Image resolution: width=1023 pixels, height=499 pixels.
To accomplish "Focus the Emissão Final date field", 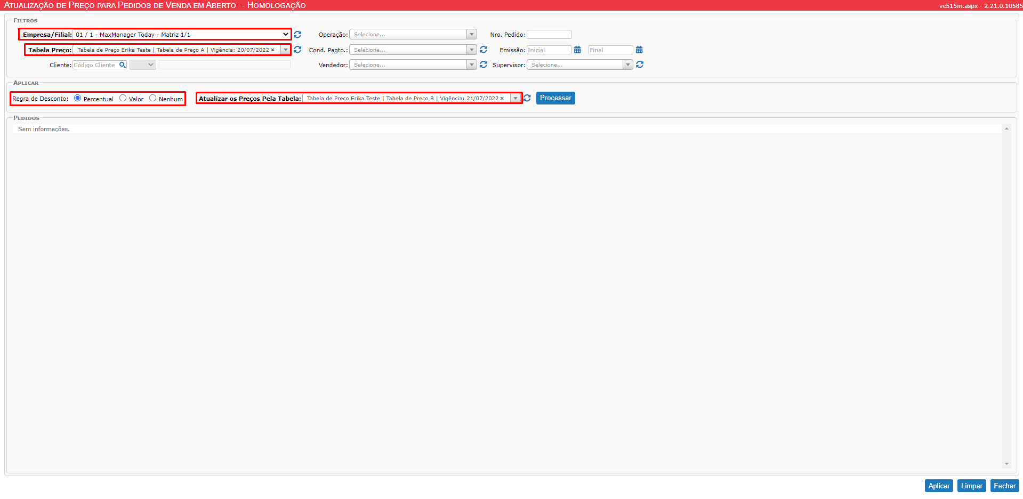I will point(611,50).
